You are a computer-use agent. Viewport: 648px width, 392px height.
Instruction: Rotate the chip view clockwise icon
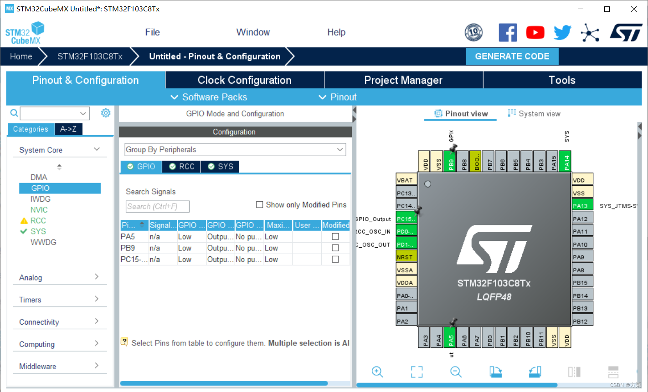coord(495,372)
